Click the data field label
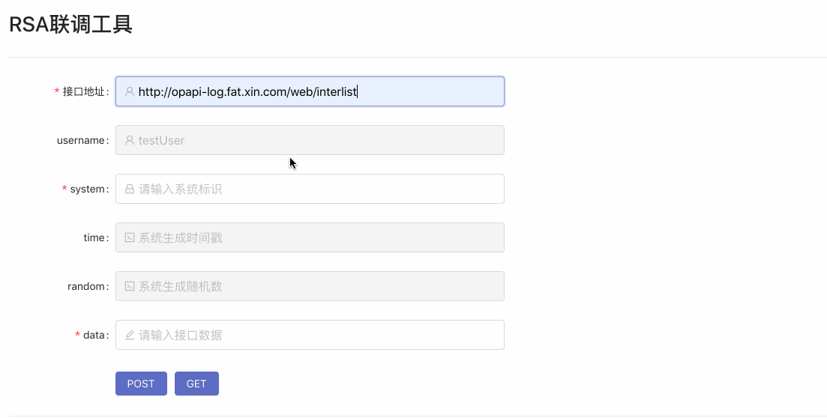 point(94,335)
